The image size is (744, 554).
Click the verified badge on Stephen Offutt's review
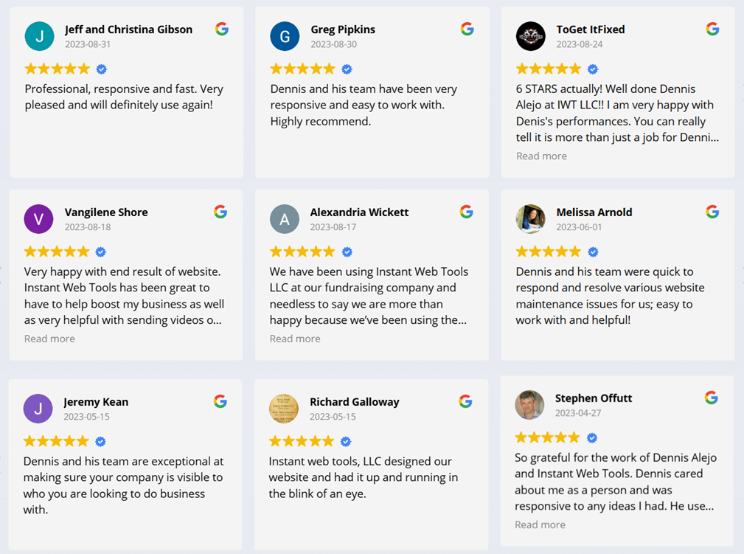[x=591, y=437]
